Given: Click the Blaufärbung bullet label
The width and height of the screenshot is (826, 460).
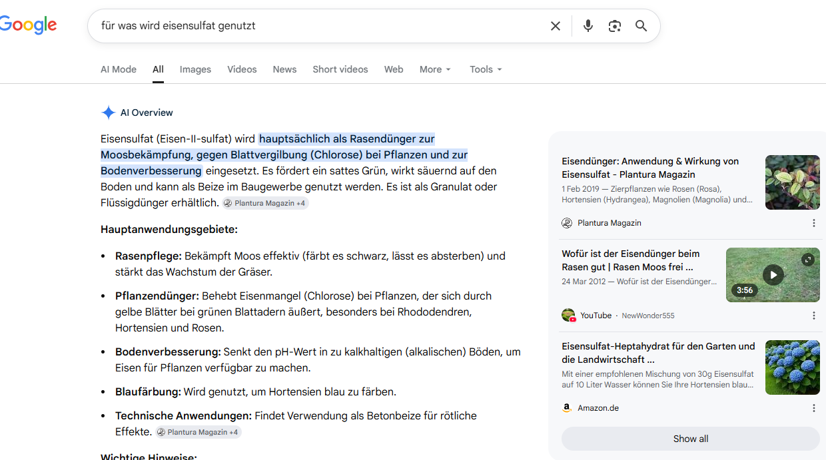Looking at the screenshot, I should (148, 391).
